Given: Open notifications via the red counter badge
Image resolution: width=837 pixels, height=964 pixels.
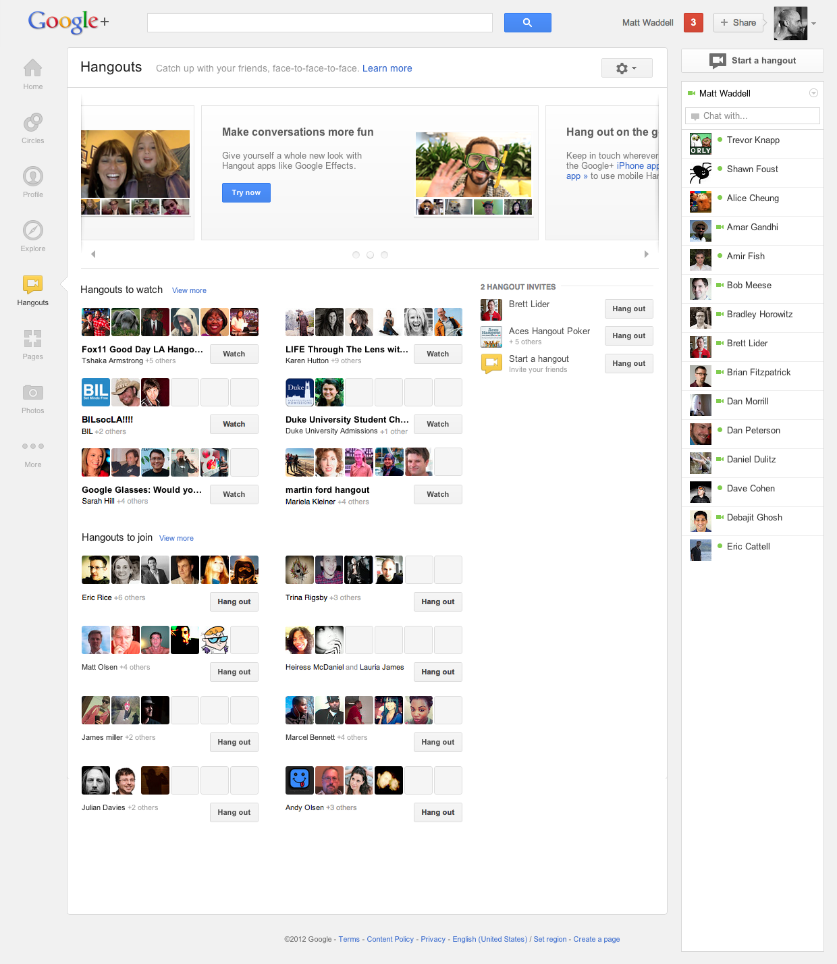Looking at the screenshot, I should click(x=693, y=22).
